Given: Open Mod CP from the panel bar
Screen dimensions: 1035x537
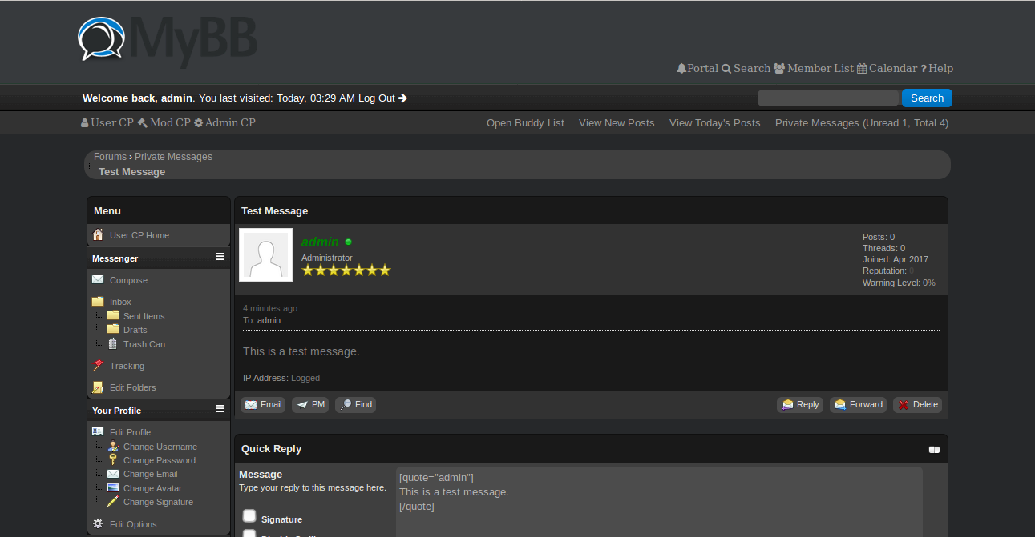Looking at the screenshot, I should pyautogui.click(x=164, y=123).
